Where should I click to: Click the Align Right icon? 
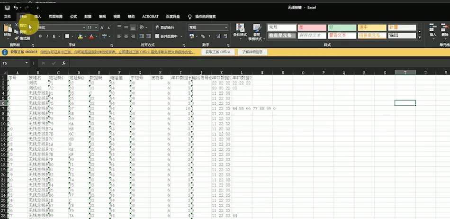point(133,36)
